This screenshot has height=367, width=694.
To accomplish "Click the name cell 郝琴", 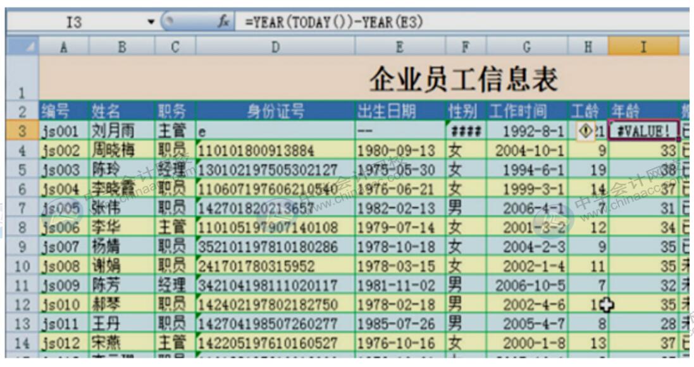I will coord(121,304).
